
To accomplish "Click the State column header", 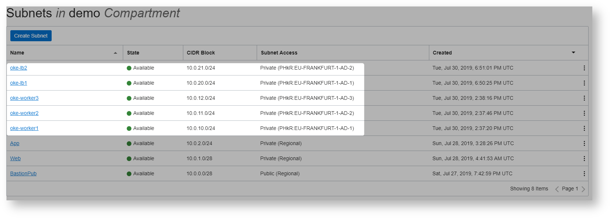I will [133, 53].
